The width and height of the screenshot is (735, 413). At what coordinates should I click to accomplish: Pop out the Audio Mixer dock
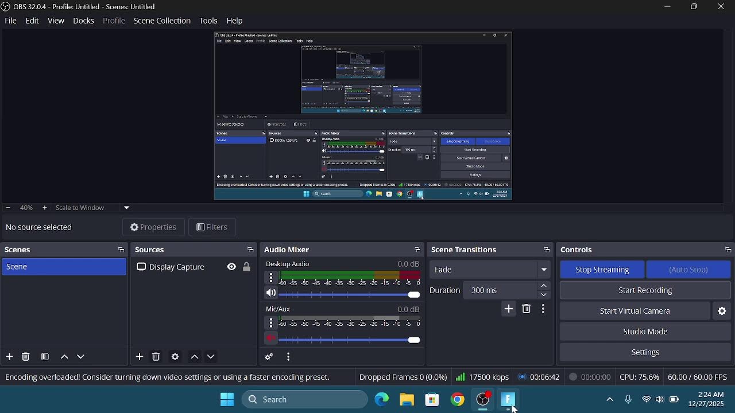417,250
